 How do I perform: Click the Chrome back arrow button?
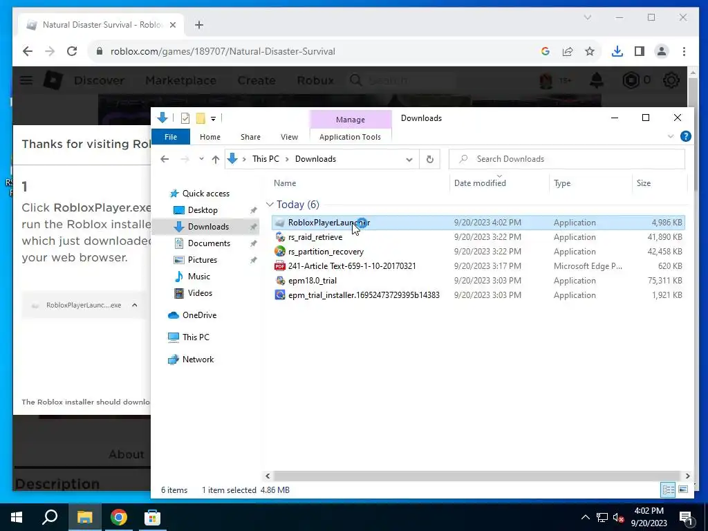pyautogui.click(x=28, y=51)
